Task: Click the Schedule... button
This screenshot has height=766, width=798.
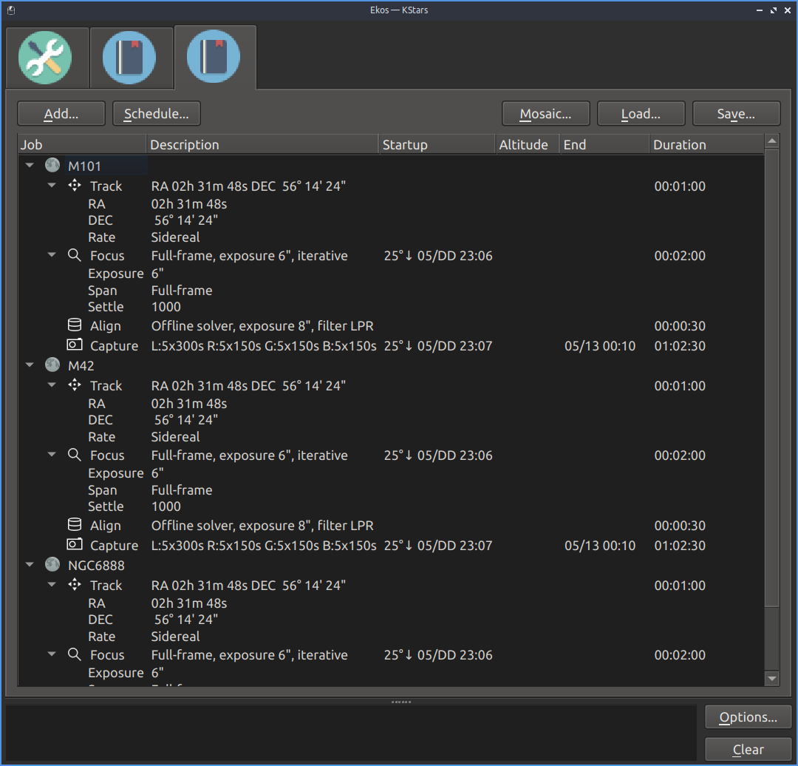Action: [x=156, y=114]
